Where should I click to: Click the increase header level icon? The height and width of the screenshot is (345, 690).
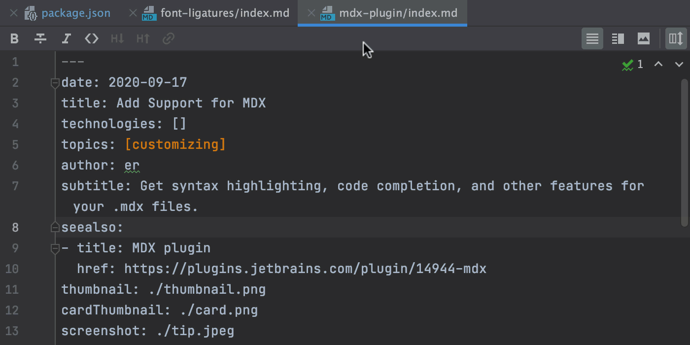tap(143, 38)
